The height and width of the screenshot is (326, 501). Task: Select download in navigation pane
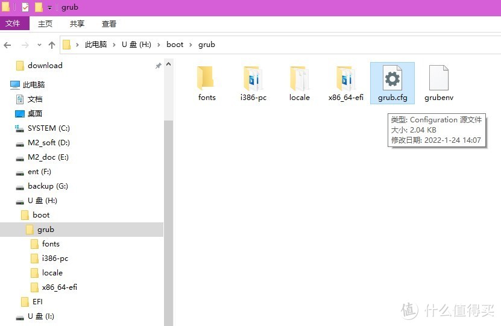[x=45, y=66]
